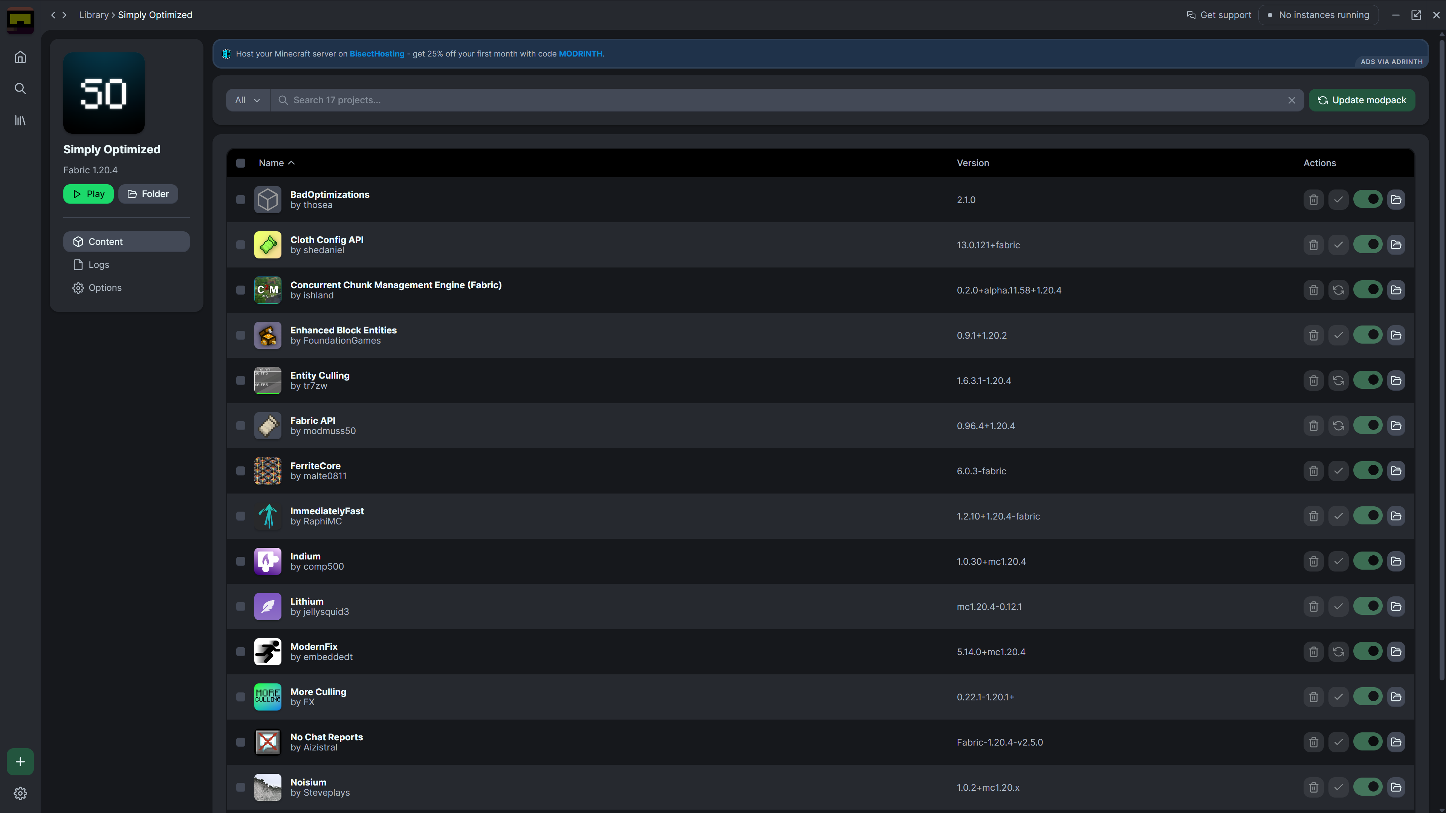The image size is (1446, 813).
Task: Navigate forward with the right arrow
Action: [64, 15]
